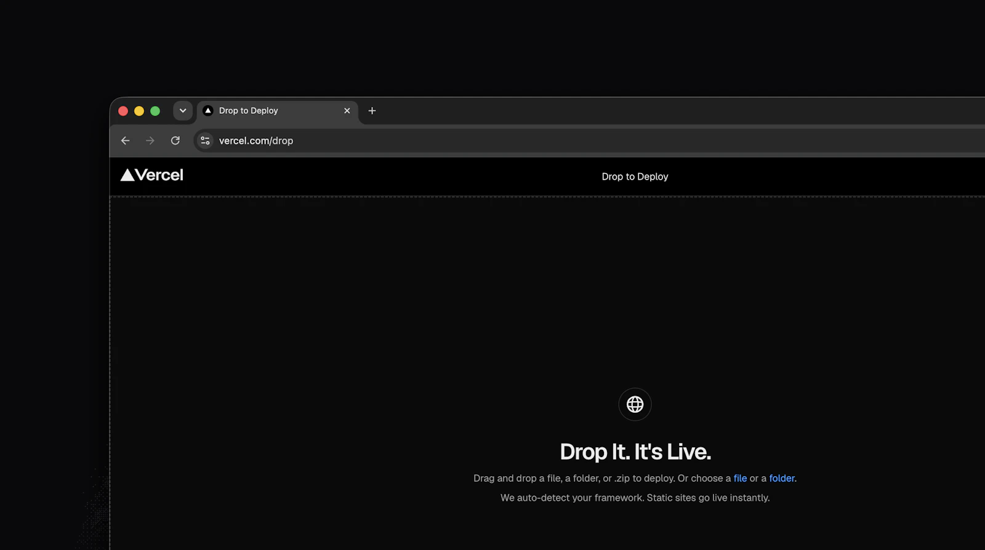Click the Vercel favicon in the tab

pos(208,111)
